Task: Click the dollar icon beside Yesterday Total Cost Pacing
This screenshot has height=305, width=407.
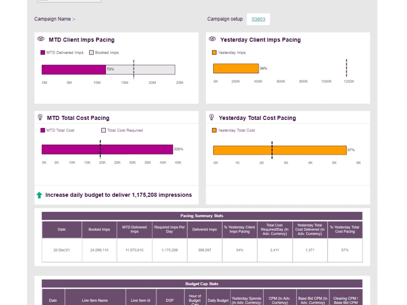Action: tap(212, 116)
